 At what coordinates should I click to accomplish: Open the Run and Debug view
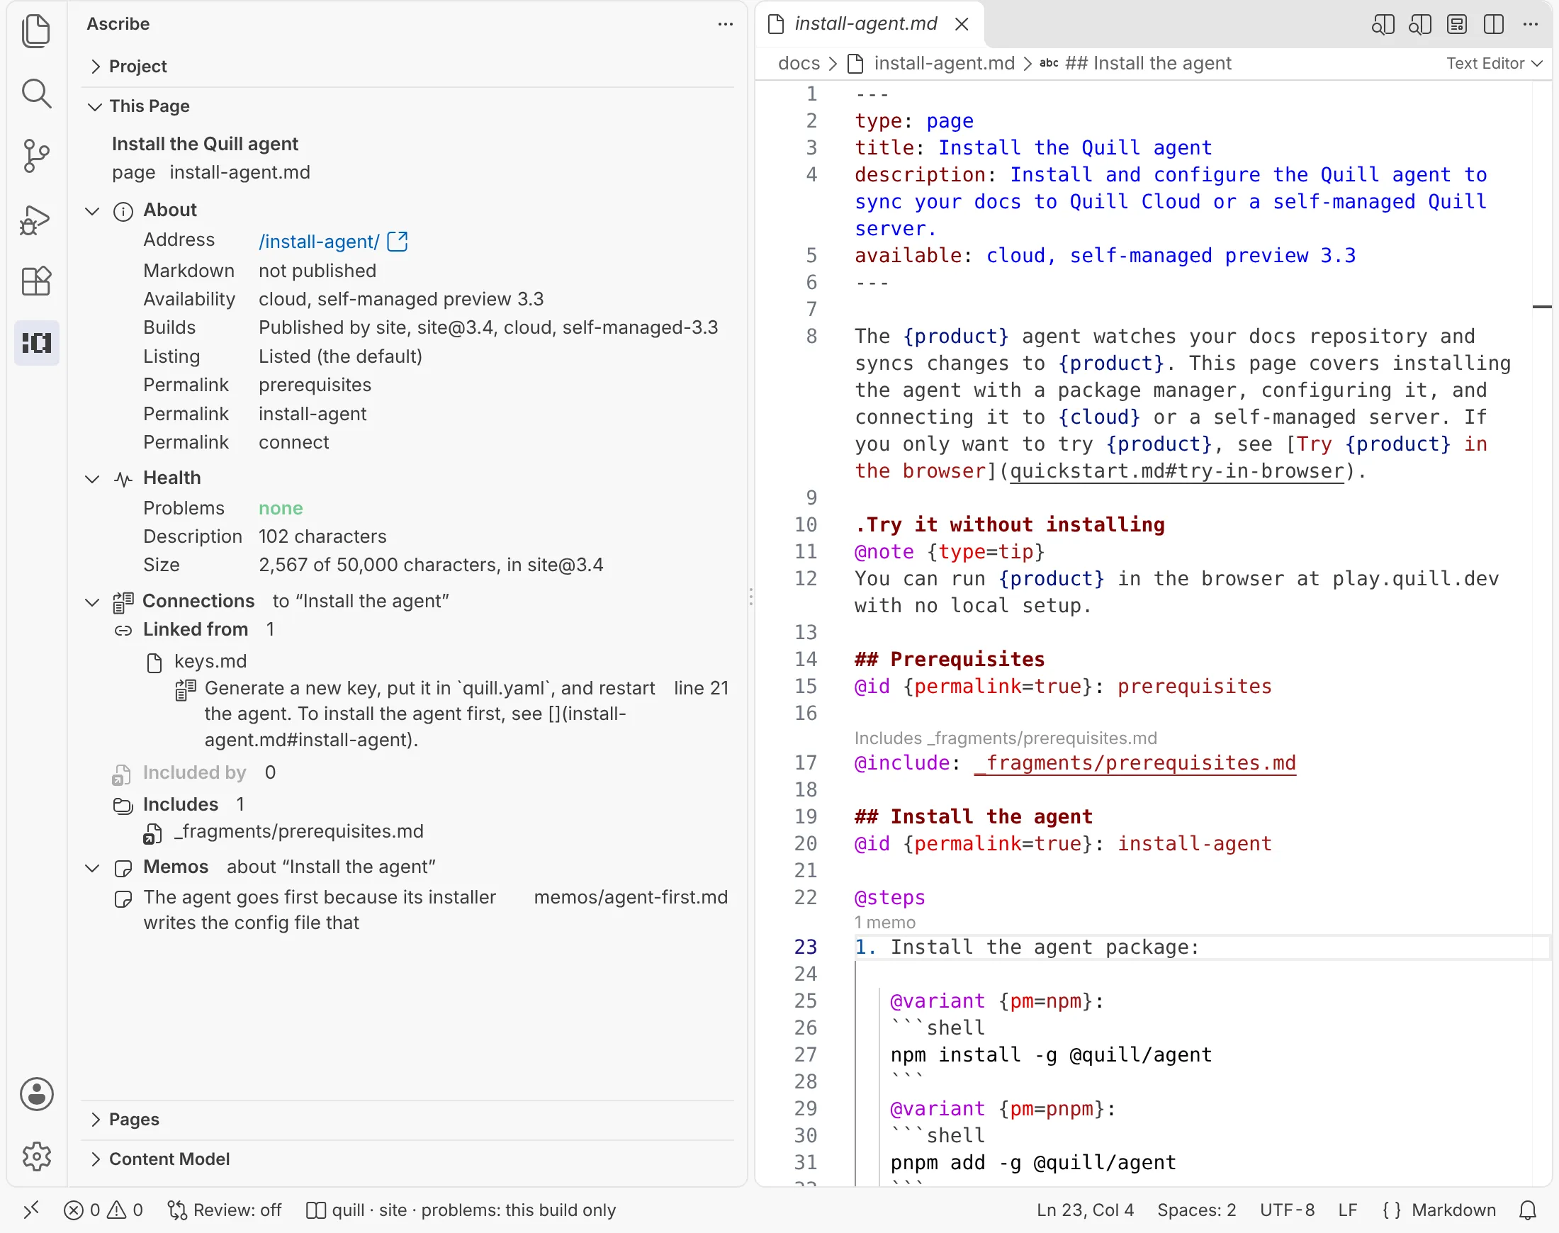pyautogui.click(x=36, y=219)
